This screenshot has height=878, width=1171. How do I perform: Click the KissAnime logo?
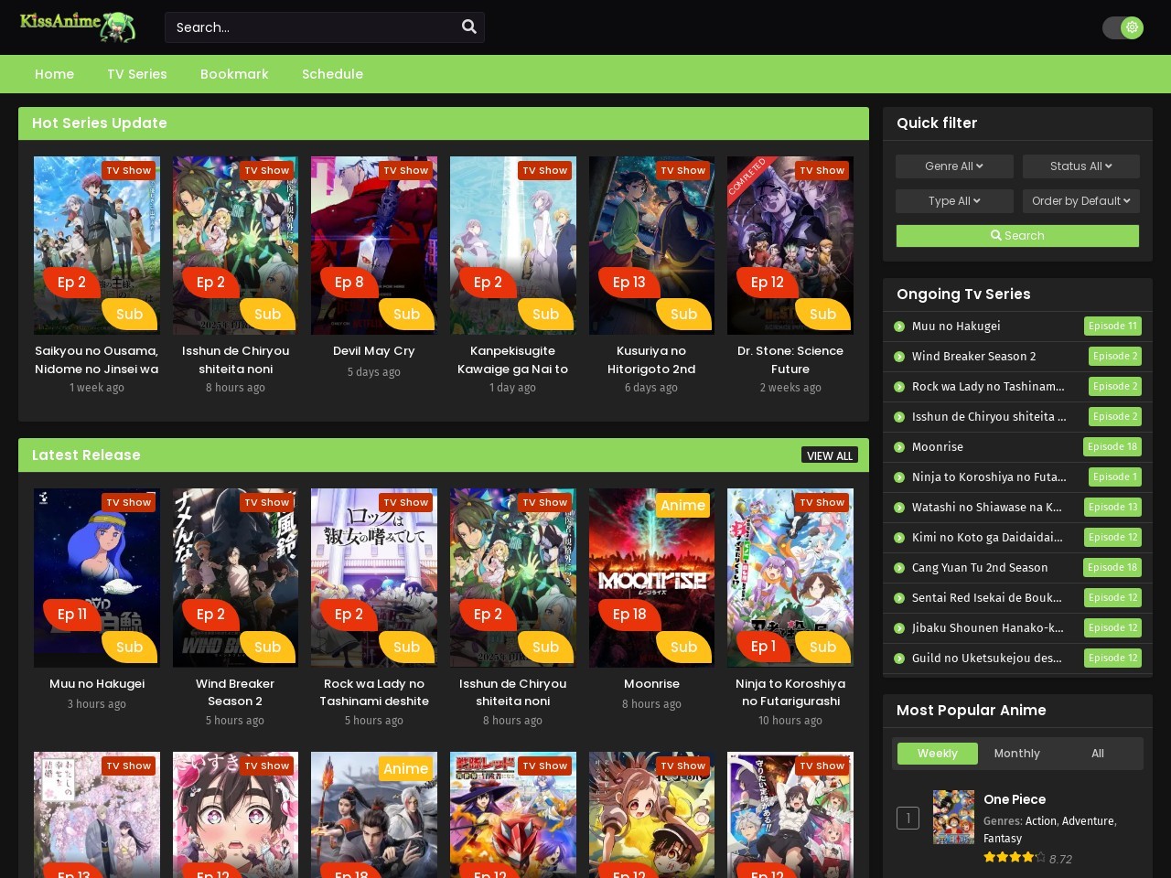click(78, 27)
